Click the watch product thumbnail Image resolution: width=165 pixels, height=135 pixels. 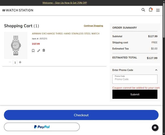(16, 45)
